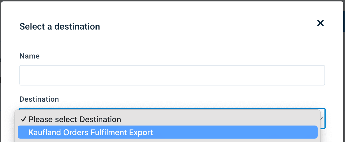Viewport: 345px width, 142px height.
Task: Click the highlighted Kaufland export list row
Action: pyautogui.click(x=167, y=132)
